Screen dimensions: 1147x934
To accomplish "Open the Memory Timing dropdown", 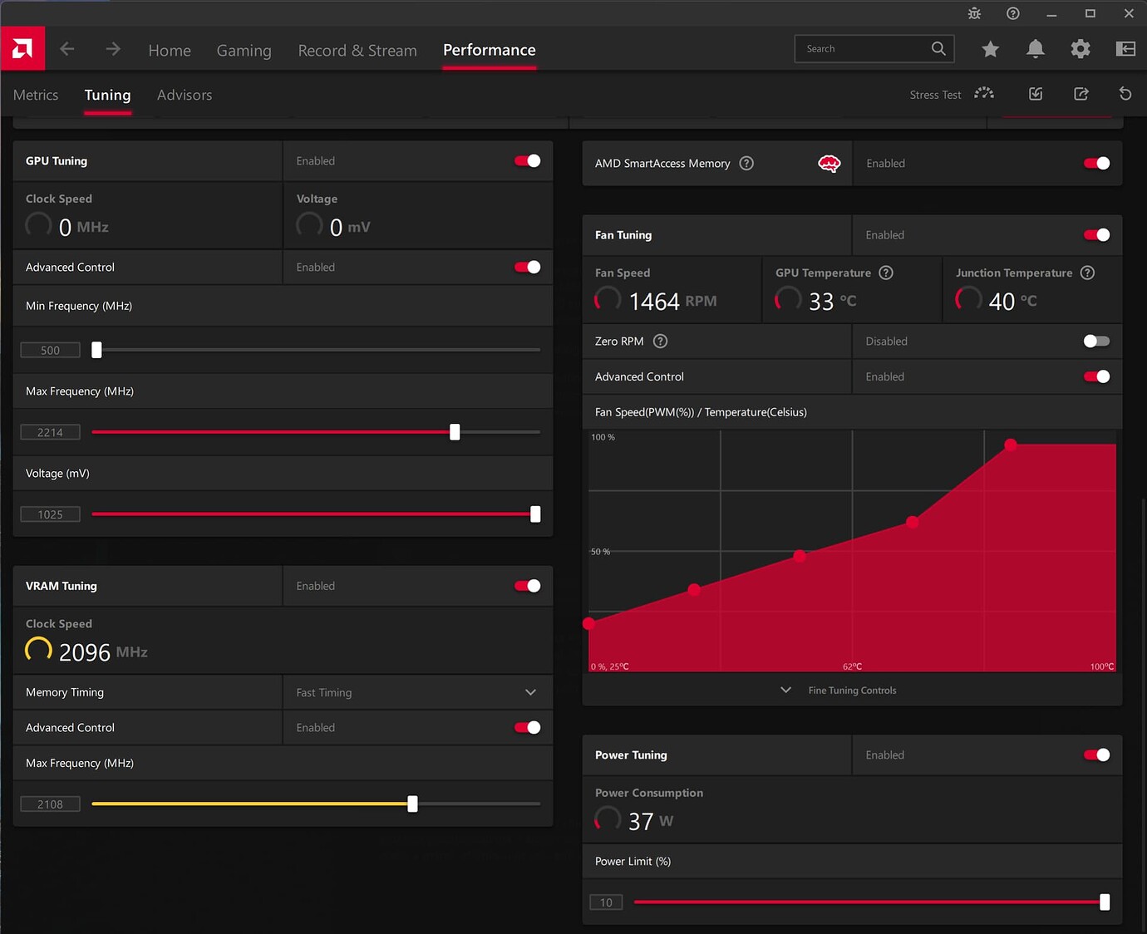I will (530, 691).
